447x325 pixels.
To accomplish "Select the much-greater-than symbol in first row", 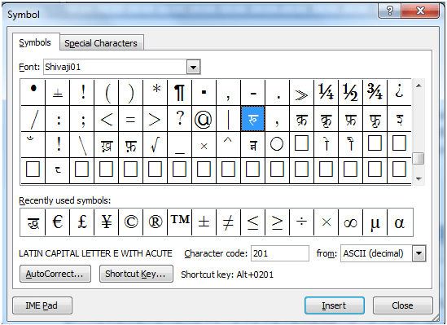I will coord(301,92).
